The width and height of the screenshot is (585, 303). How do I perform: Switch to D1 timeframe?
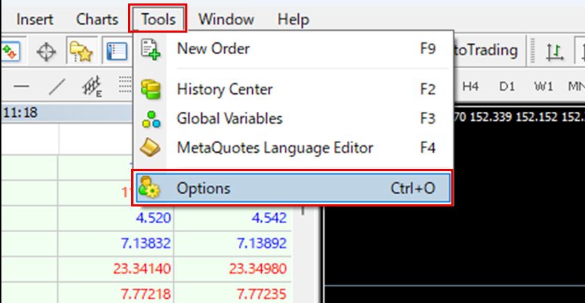[506, 86]
